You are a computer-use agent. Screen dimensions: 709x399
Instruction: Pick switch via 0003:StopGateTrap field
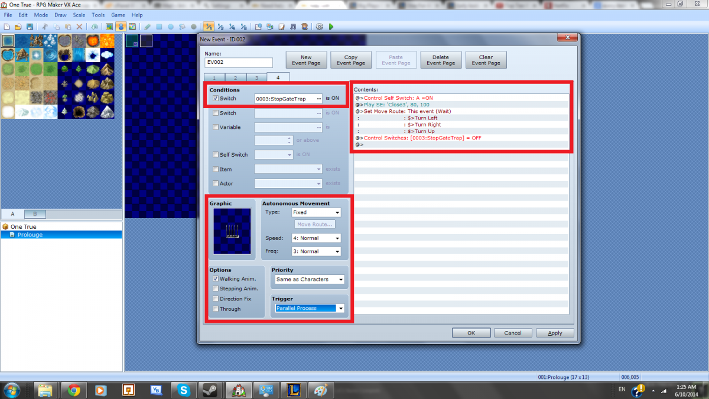[288, 98]
